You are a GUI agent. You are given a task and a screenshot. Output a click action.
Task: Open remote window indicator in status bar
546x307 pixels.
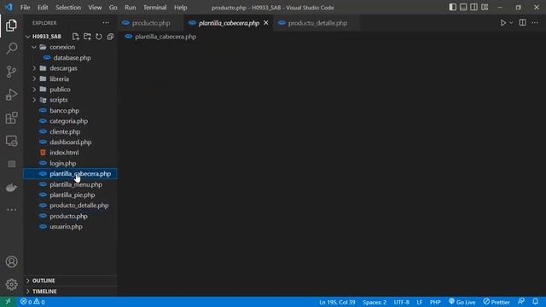(8, 302)
